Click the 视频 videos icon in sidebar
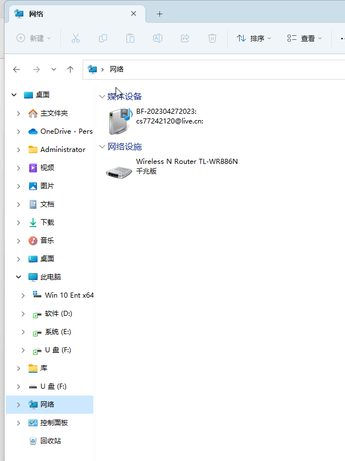345x461 pixels. [x=33, y=168]
